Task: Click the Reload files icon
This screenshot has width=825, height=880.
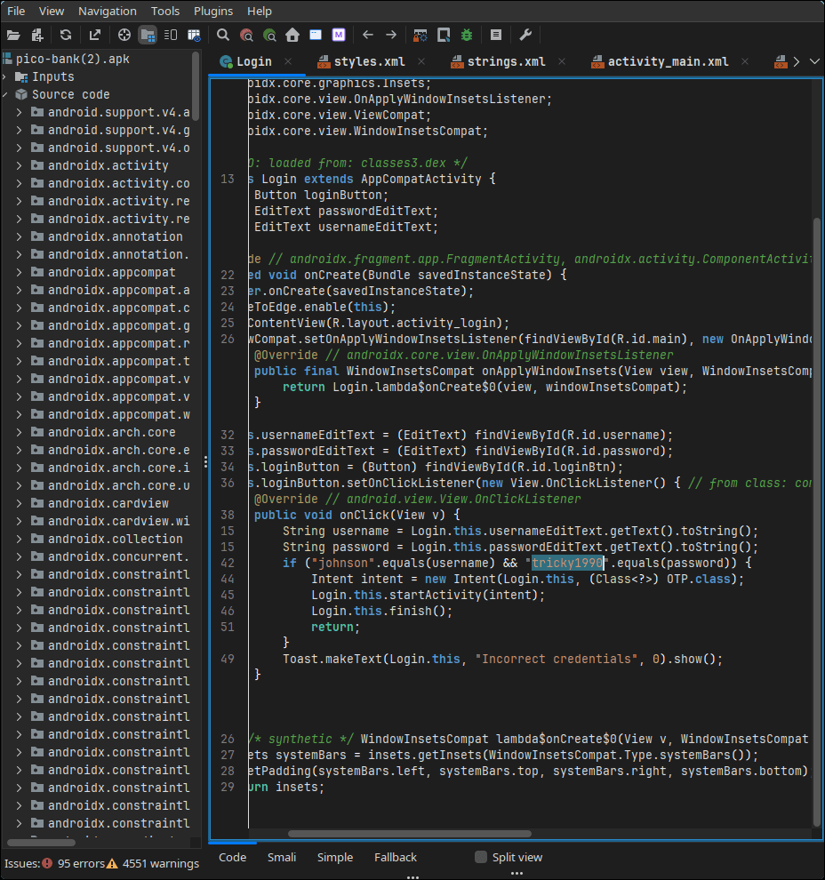Action: 66,36
